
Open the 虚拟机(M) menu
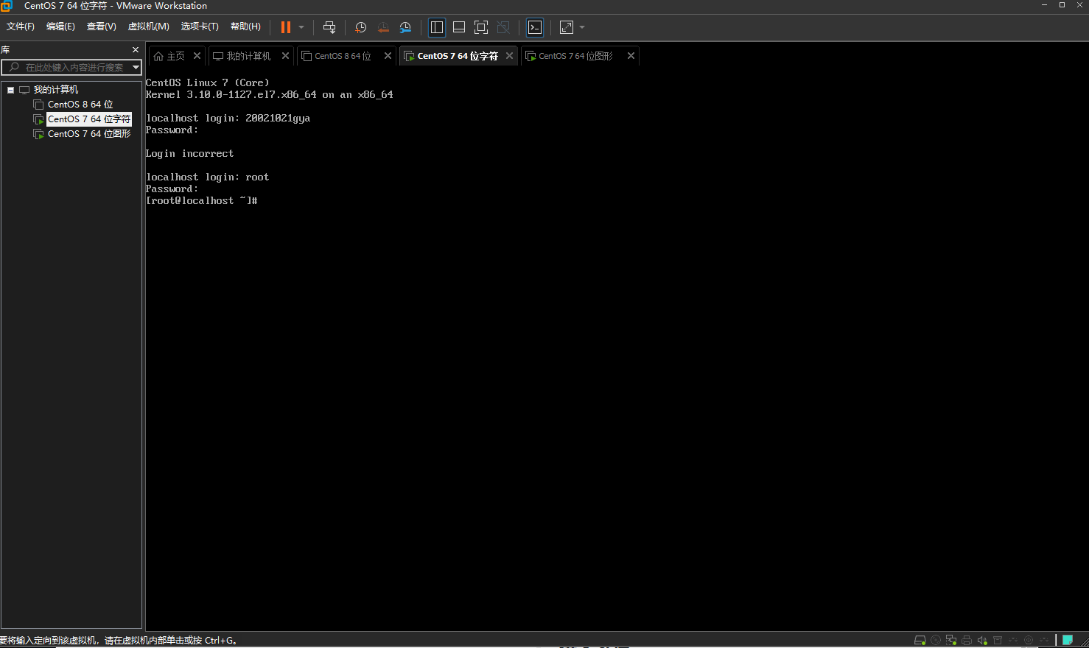149,27
